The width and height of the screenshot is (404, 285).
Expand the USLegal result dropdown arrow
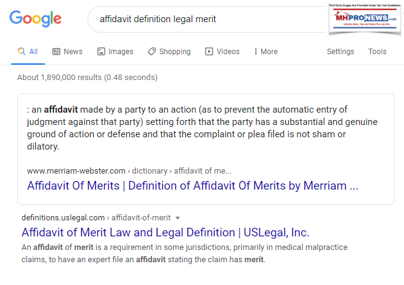[x=177, y=218]
